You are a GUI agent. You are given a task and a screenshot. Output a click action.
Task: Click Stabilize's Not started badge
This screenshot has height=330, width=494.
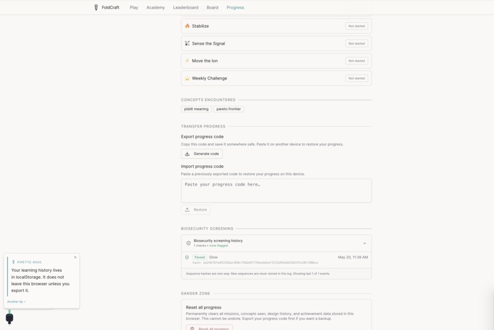357,26
